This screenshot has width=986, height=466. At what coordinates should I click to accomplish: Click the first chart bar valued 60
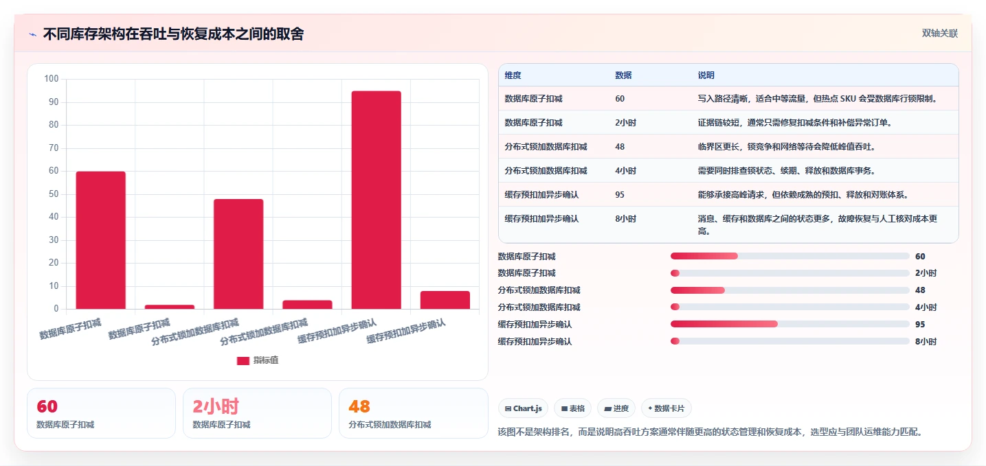coord(100,240)
